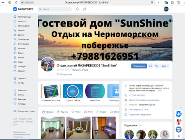Bookmark this page icon in address bar
The height and width of the screenshot is (140, 185).
tap(152, 2)
